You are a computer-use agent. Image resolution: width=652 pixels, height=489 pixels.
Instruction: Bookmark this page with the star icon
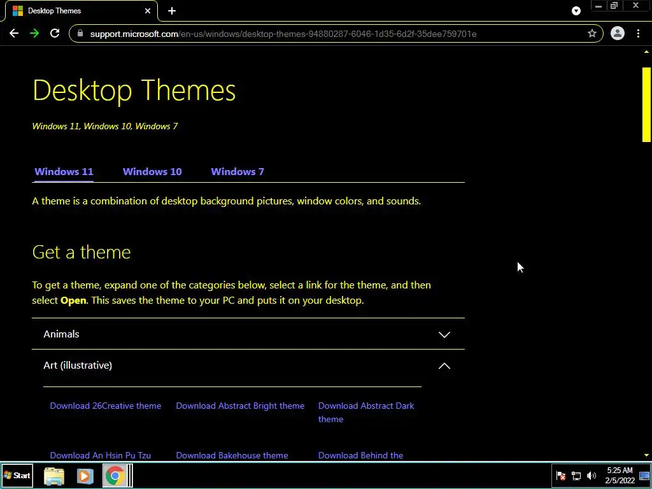(x=592, y=34)
